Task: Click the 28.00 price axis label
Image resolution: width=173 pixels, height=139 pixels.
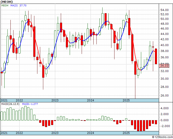Action: [x=164, y=87]
